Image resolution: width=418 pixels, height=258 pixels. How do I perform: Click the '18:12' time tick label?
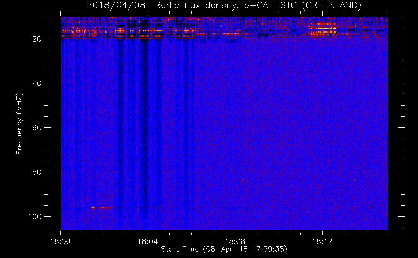[322, 242]
